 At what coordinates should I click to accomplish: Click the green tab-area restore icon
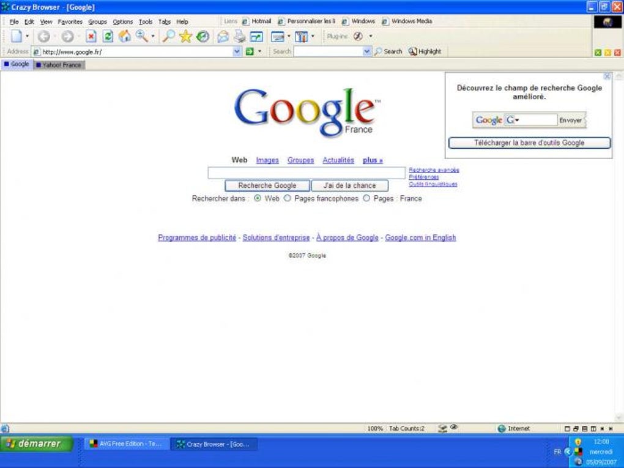click(x=598, y=53)
